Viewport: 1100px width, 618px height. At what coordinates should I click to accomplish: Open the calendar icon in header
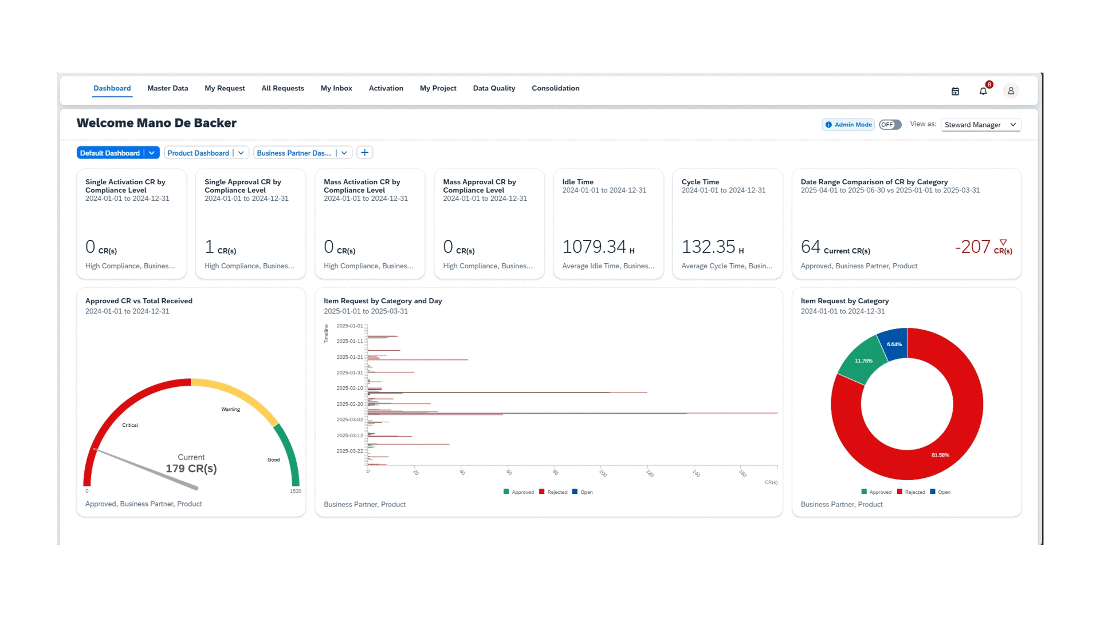[955, 91]
